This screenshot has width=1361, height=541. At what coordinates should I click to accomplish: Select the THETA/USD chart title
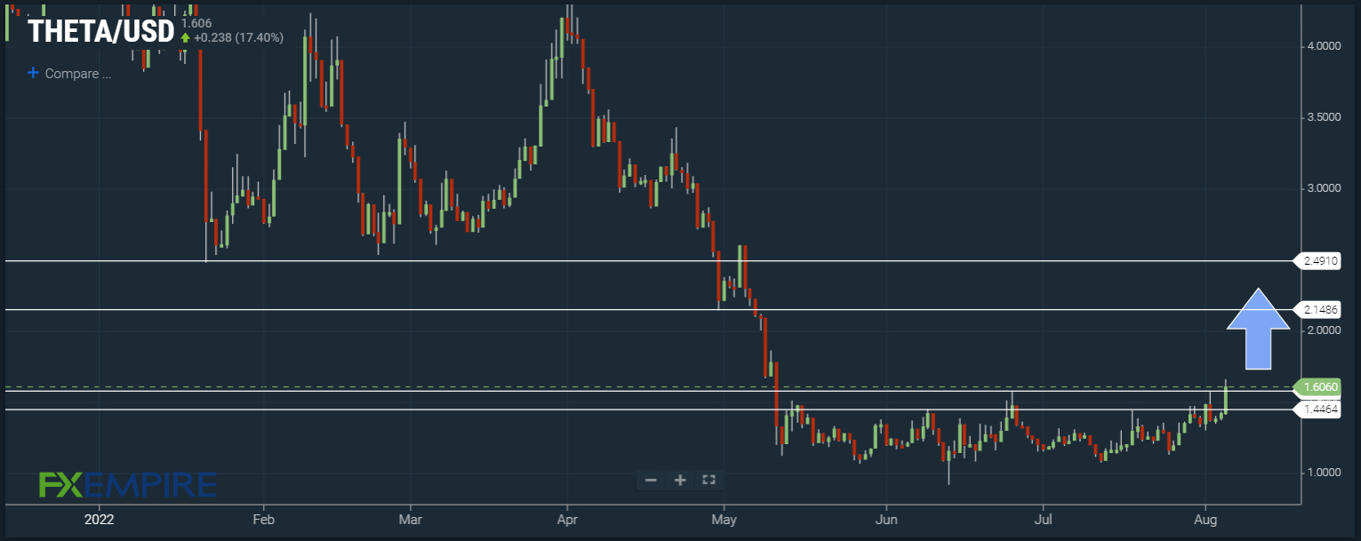(x=100, y=32)
